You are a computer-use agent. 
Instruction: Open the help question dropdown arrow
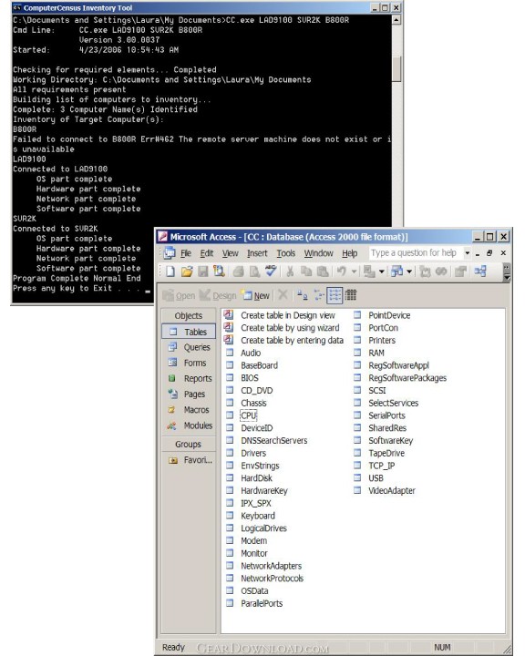tap(468, 253)
